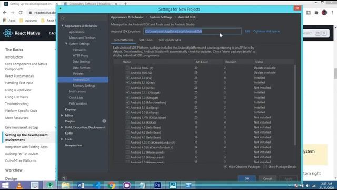Viewport: 337px width, 190px height.
Task: Expand Build, Execution, Deployment node
Action: pos(62,127)
